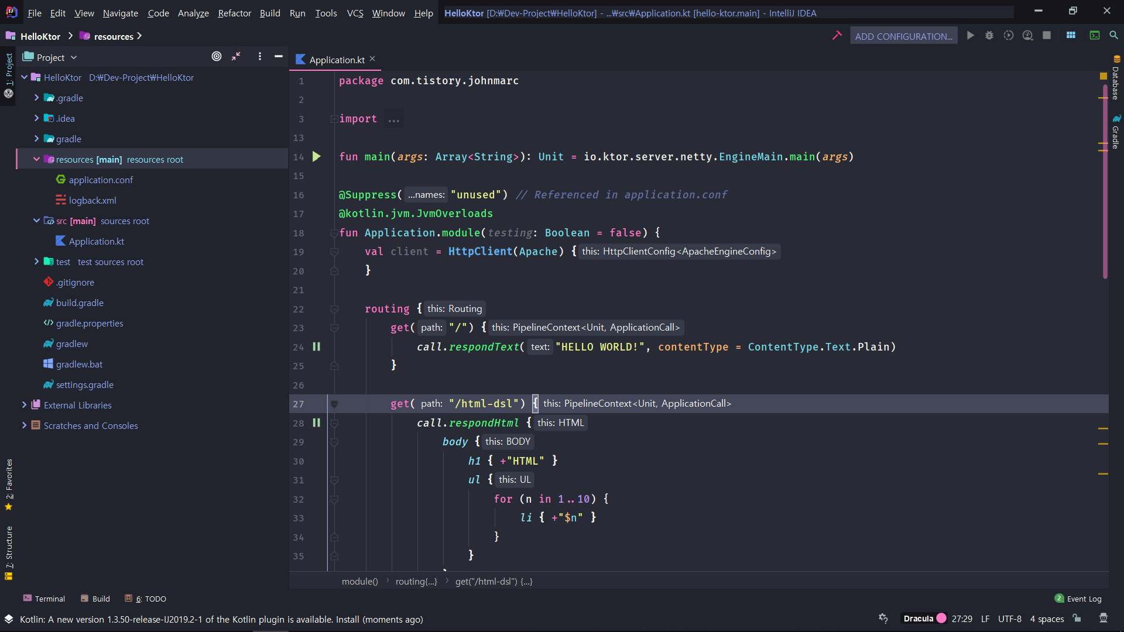Click the Debug bug icon in toolbar
Viewport: 1124px width, 632px height.
989,36
